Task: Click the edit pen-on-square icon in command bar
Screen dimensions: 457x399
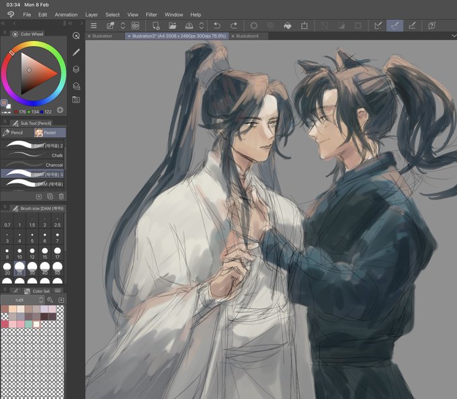Action: [110, 26]
